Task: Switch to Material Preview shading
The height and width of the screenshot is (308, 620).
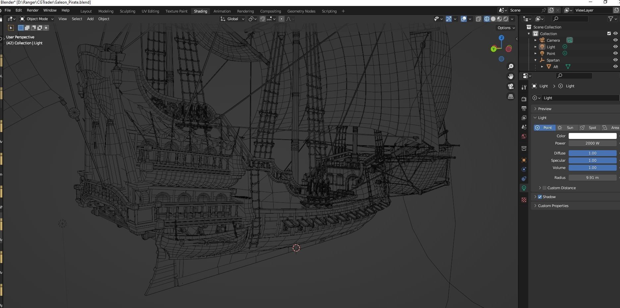Action: pos(499,19)
